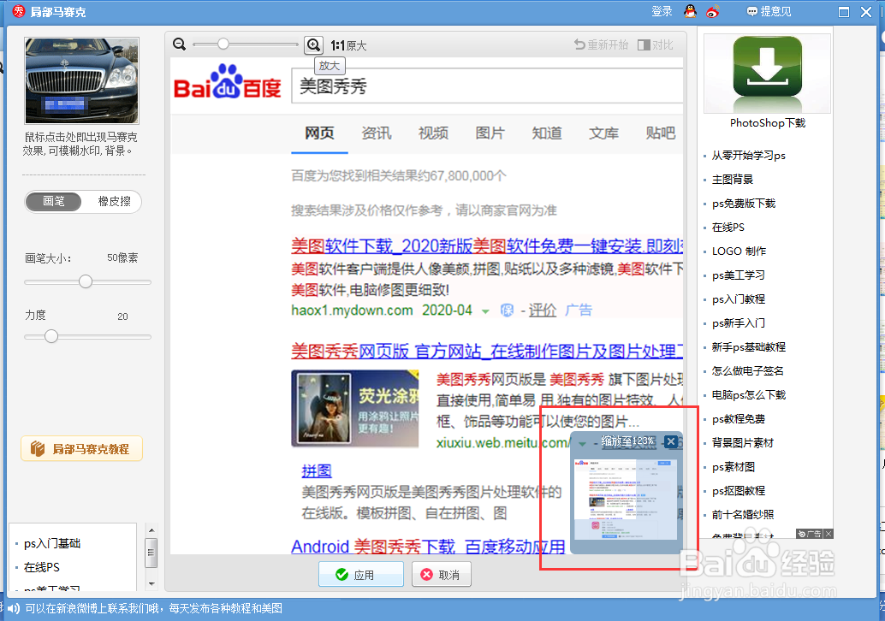The height and width of the screenshot is (621, 885).
Task: Open the LOGO 制作 link
Action: click(x=739, y=251)
